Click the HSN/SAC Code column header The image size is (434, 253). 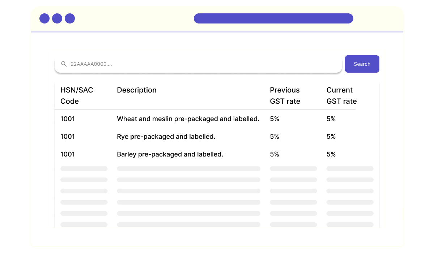point(77,95)
